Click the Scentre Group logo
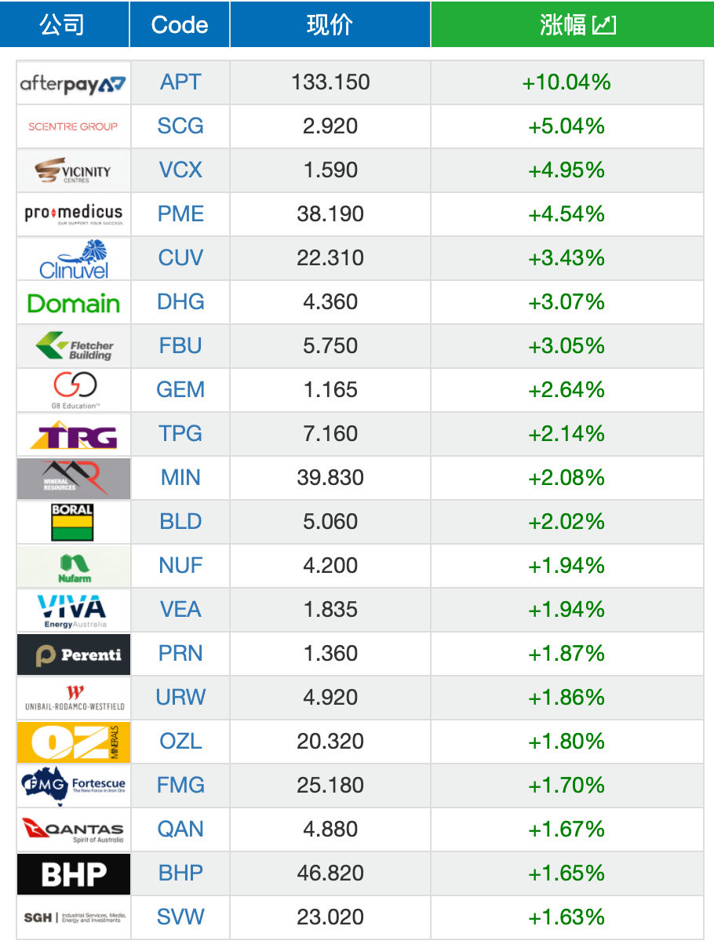The image size is (714, 948). click(x=74, y=126)
